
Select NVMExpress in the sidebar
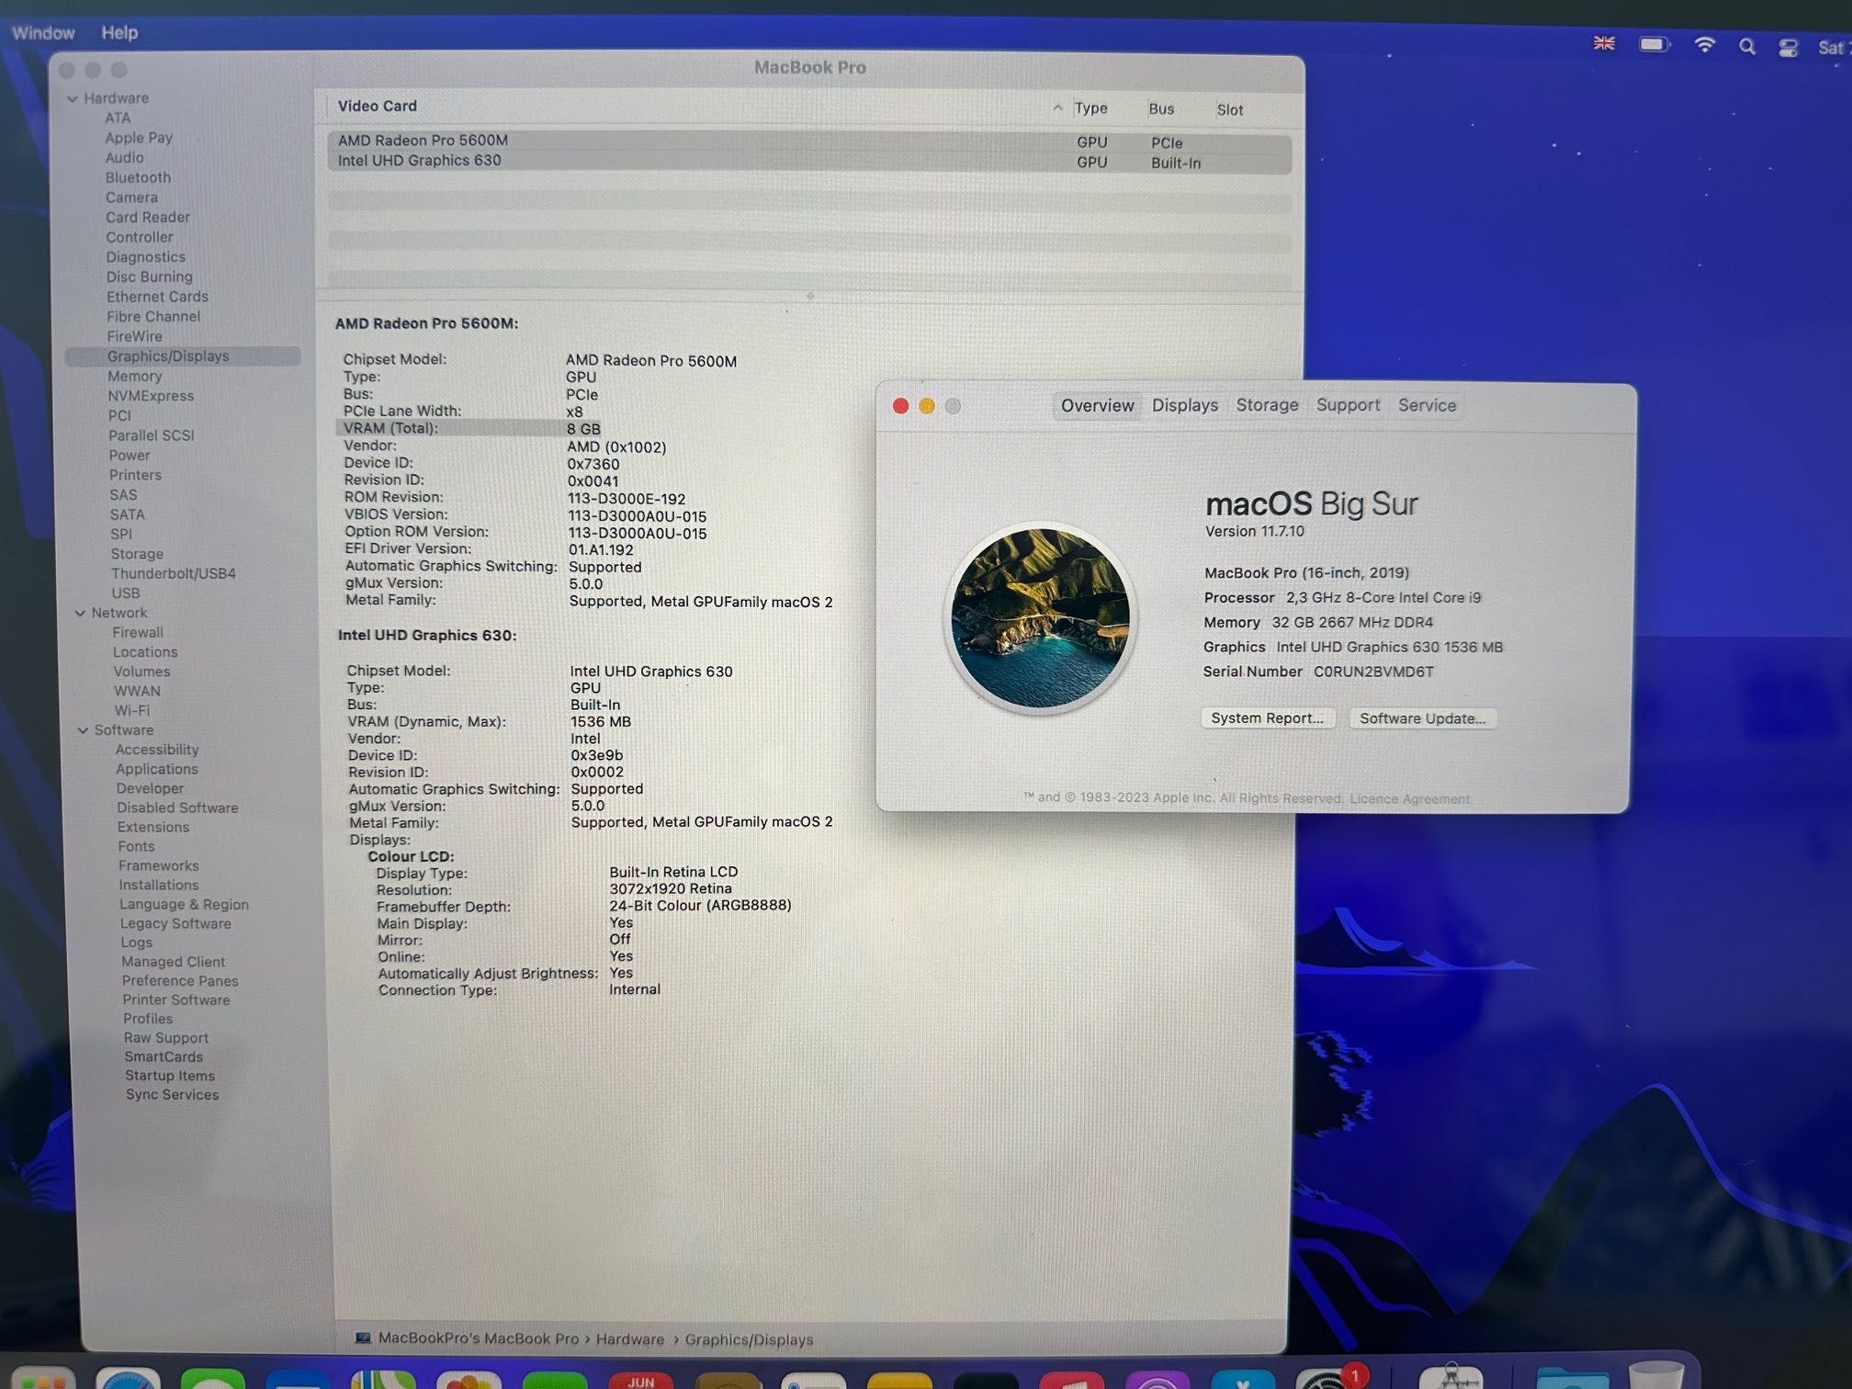151,396
